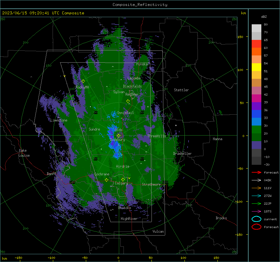Click the Sundre label
The width and height of the screenshot is (280, 262).
point(94,129)
